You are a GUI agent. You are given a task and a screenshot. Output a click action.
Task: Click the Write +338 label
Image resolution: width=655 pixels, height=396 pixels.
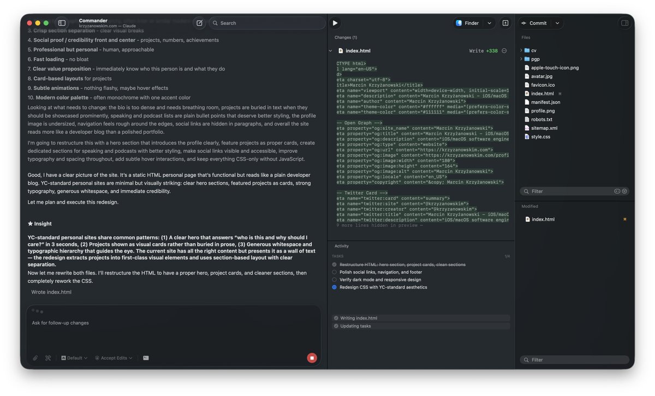click(483, 51)
